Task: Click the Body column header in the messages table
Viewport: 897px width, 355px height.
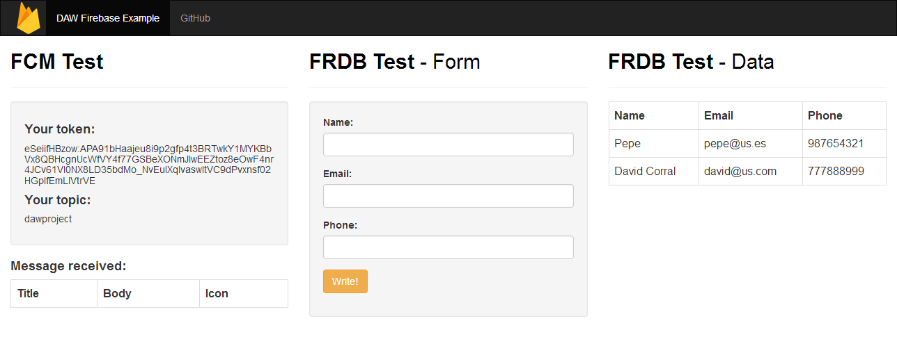Action: coord(117,293)
